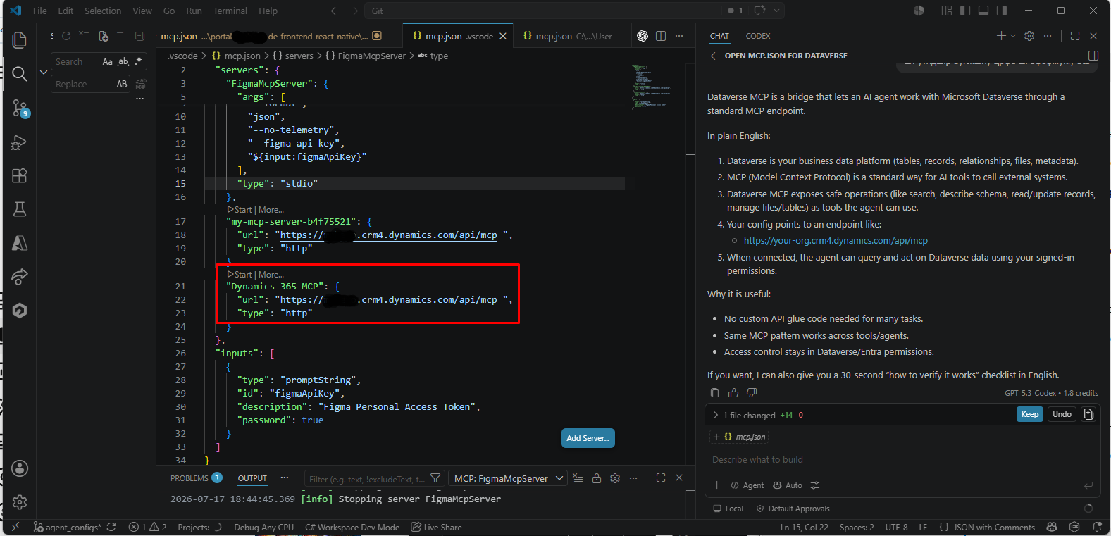Viewport: 1111px width, 536px height.
Task: Open the Testing flask view
Action: pos(20,209)
